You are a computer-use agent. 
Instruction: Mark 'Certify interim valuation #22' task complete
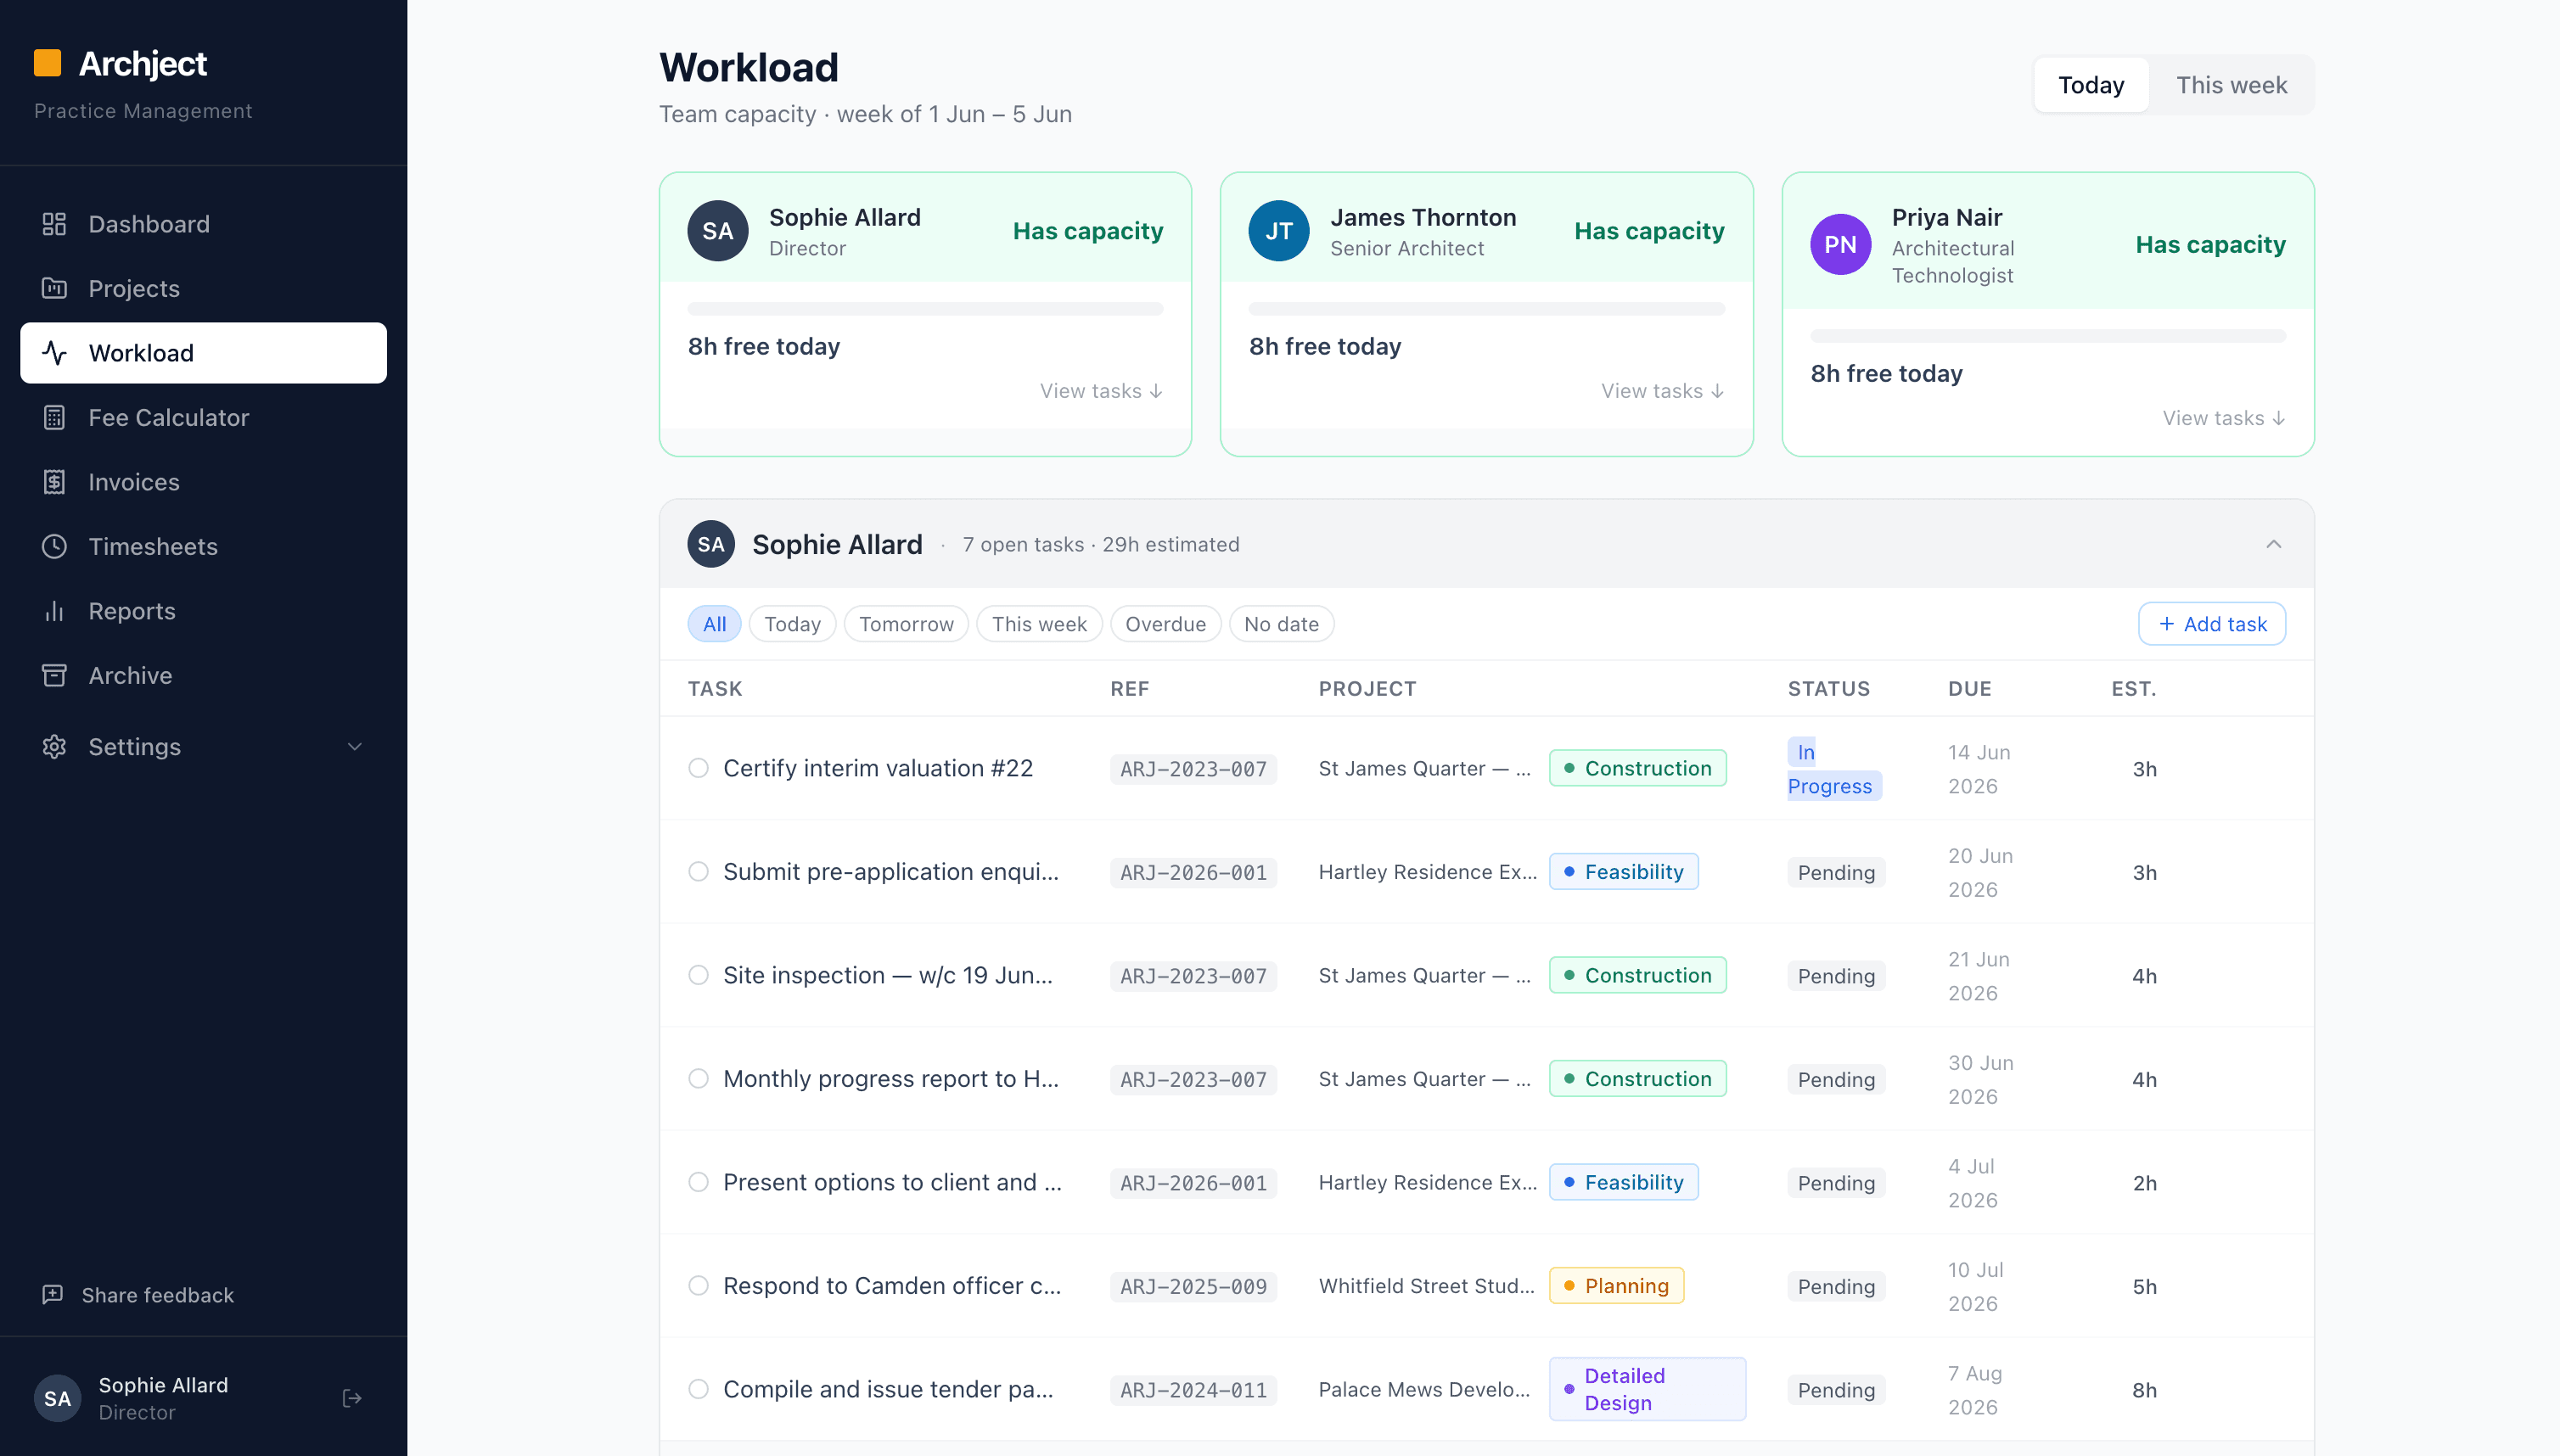(x=699, y=768)
